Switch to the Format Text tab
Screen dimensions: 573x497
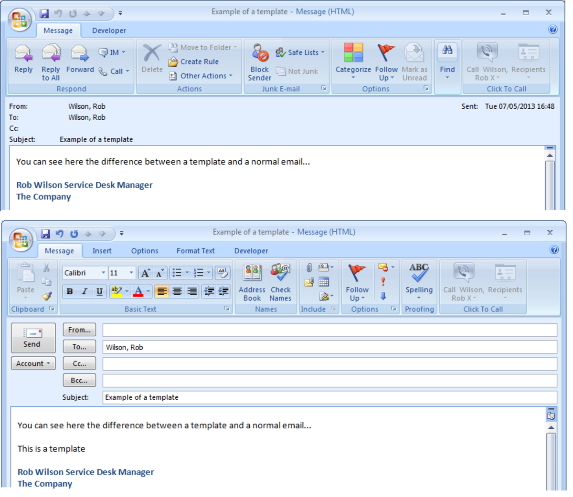pyautogui.click(x=195, y=251)
